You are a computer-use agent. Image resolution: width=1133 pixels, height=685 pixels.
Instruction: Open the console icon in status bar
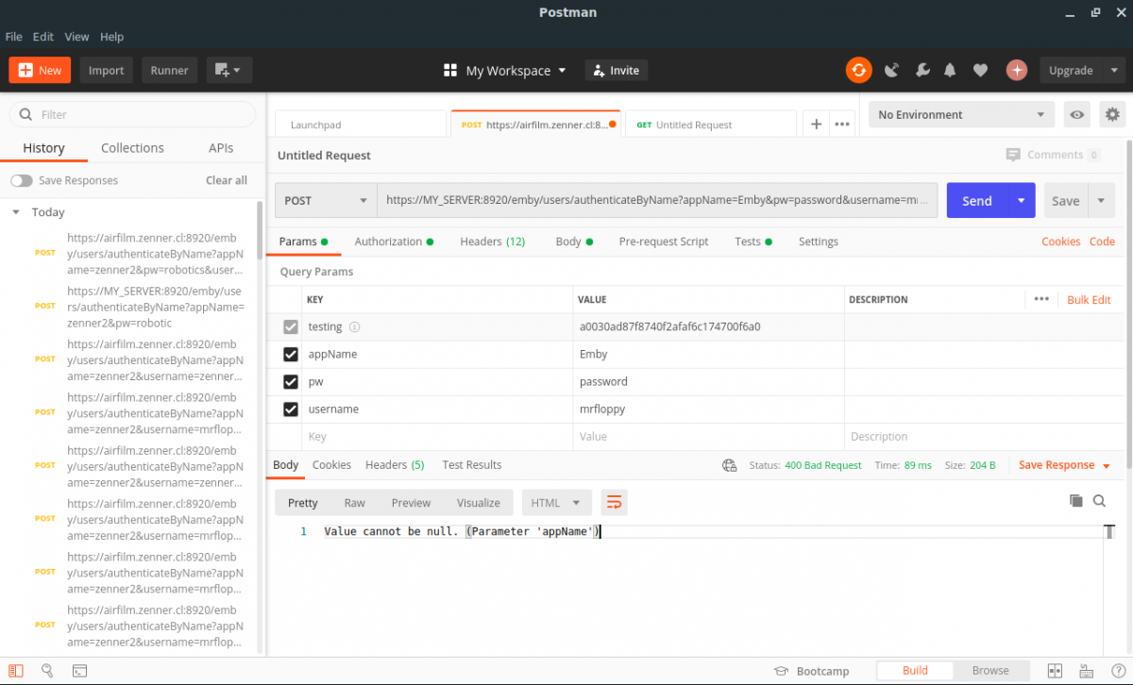[x=79, y=671]
